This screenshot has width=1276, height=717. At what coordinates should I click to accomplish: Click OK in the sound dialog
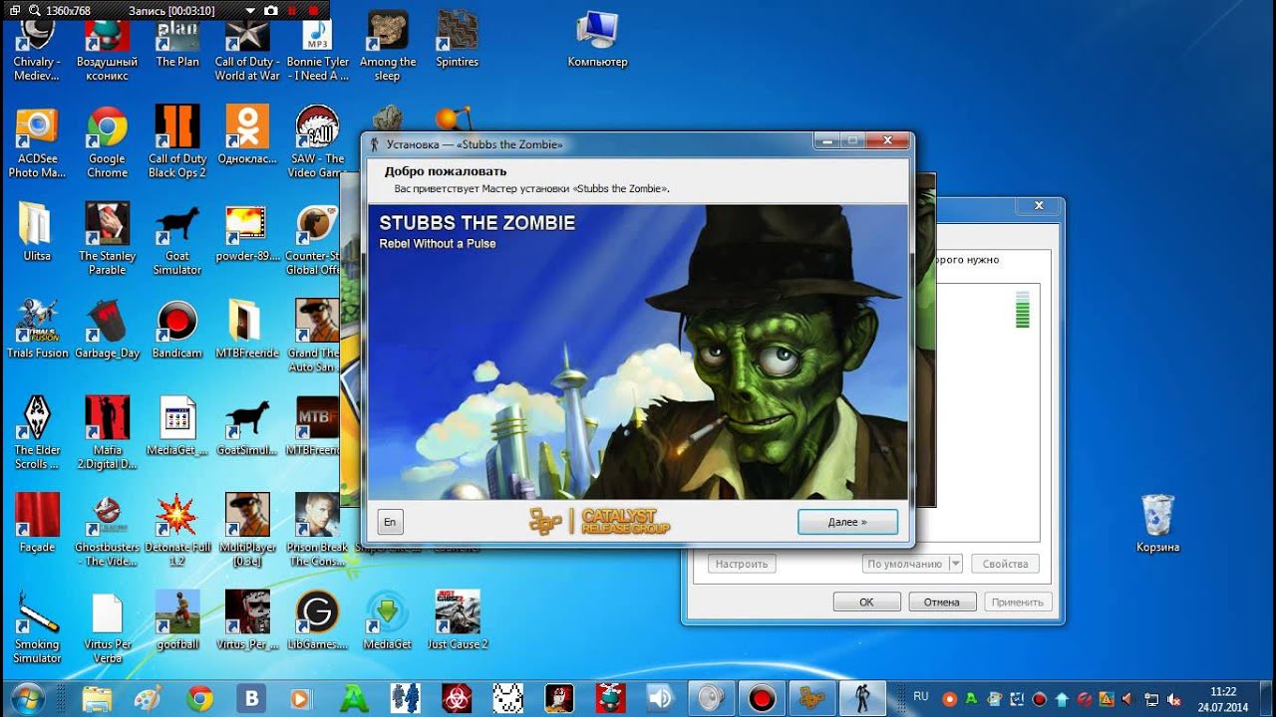[866, 601]
